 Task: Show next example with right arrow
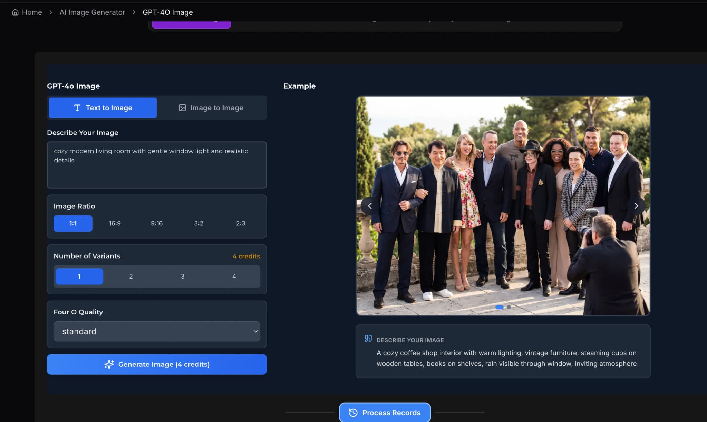tap(636, 206)
